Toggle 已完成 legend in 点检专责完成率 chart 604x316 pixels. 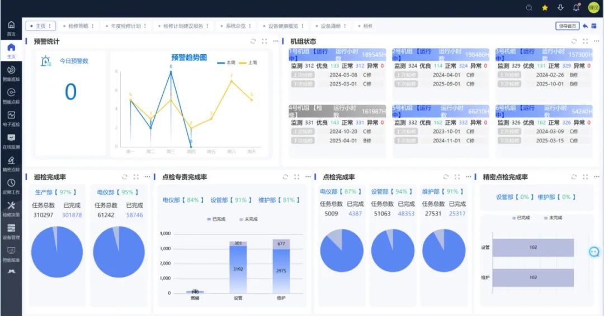click(x=216, y=219)
